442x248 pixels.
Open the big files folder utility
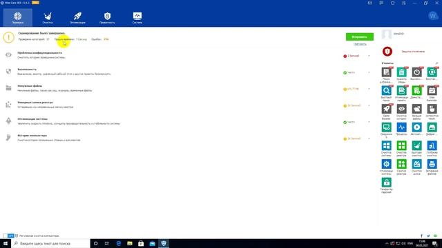click(416, 109)
